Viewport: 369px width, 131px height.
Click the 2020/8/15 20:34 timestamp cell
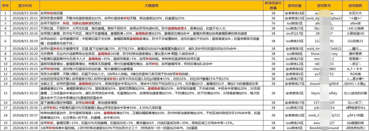[25, 103]
